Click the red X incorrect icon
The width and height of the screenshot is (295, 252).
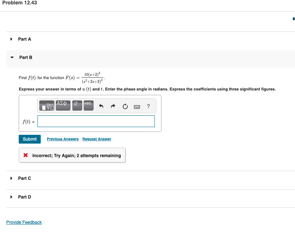(x=26, y=155)
